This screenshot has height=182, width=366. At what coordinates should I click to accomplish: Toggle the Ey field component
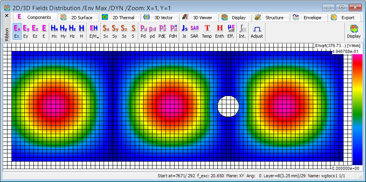click(26, 31)
